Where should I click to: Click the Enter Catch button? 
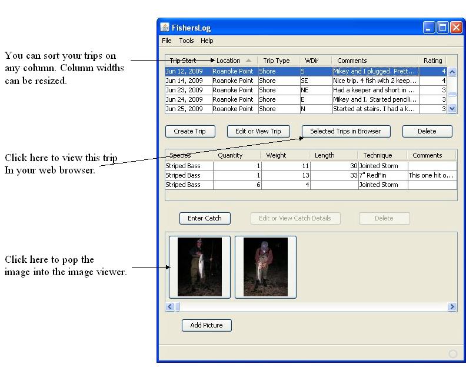pos(204,218)
